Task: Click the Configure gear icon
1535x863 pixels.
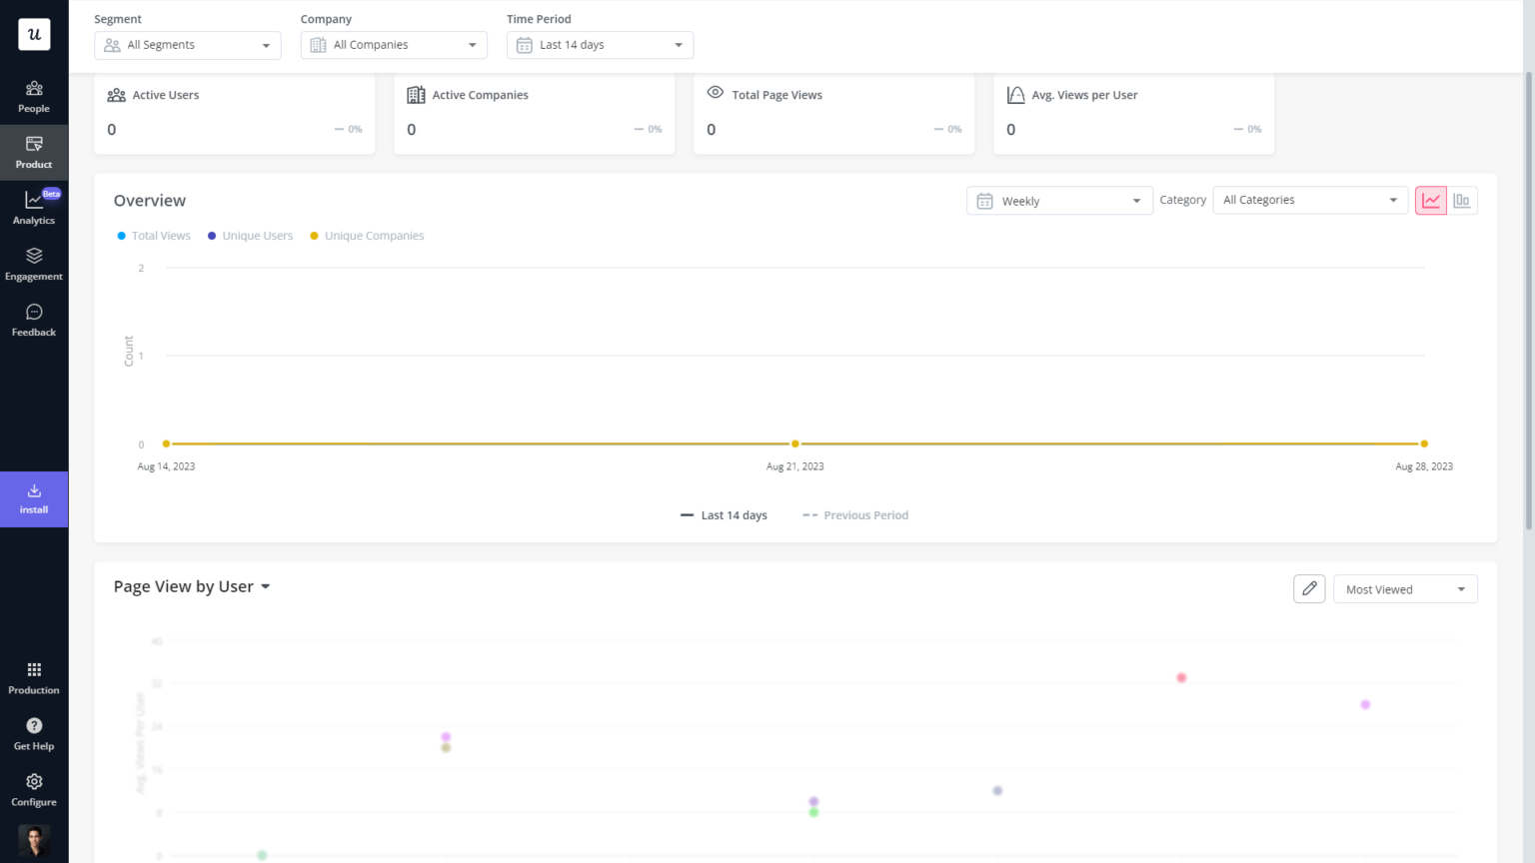Action: tap(34, 788)
